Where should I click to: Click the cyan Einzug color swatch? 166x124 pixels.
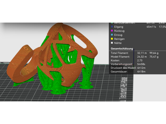(x=112, y=35)
